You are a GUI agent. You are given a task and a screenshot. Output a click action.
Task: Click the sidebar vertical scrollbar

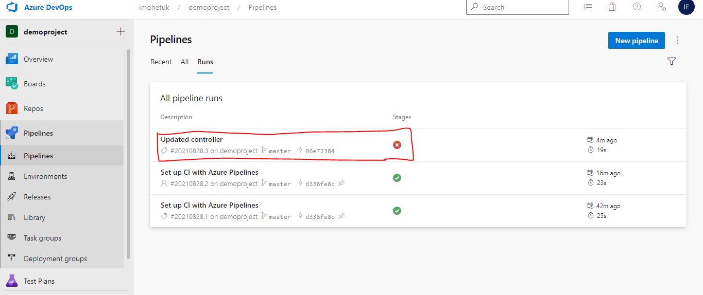tap(128, 154)
